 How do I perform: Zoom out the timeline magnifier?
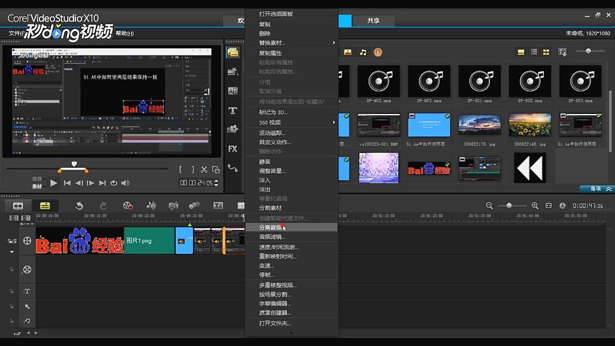489,206
